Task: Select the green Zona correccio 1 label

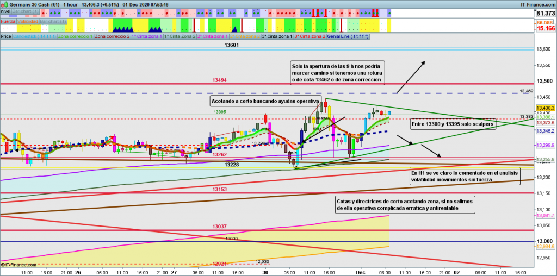Action: point(76,36)
